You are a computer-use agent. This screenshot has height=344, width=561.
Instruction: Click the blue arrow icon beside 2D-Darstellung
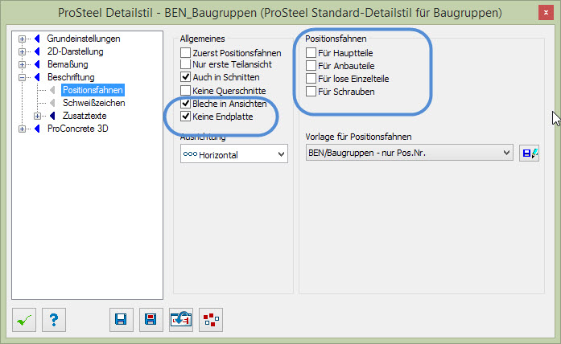coord(37,51)
